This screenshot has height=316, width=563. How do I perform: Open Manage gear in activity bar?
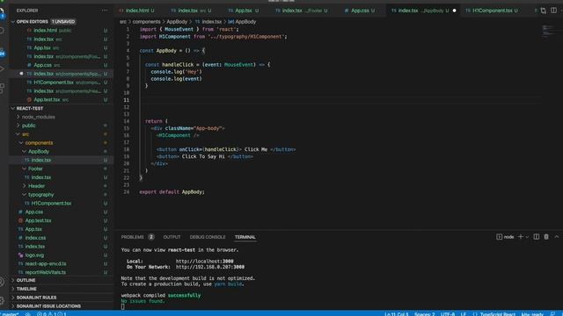point(2,300)
